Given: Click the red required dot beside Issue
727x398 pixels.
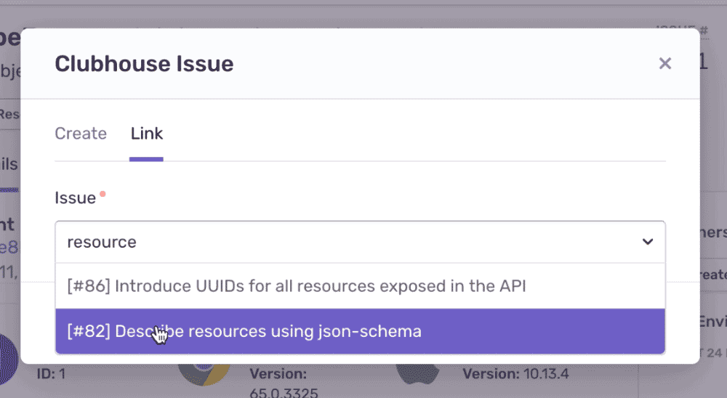Looking at the screenshot, I should tap(103, 194).
